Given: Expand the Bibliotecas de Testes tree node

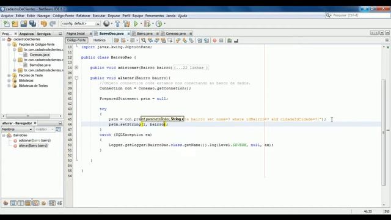Looking at the screenshot, I should [x=9, y=86].
